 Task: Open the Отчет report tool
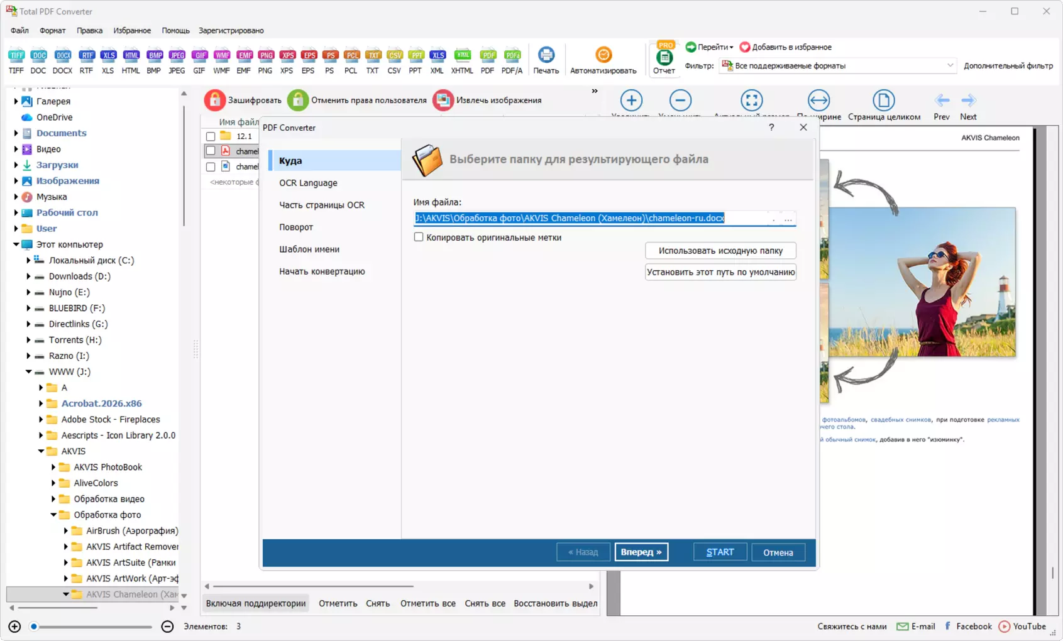click(x=664, y=59)
